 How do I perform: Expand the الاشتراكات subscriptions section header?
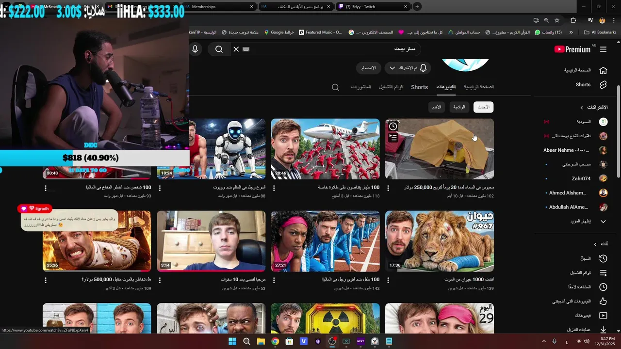pos(594,107)
